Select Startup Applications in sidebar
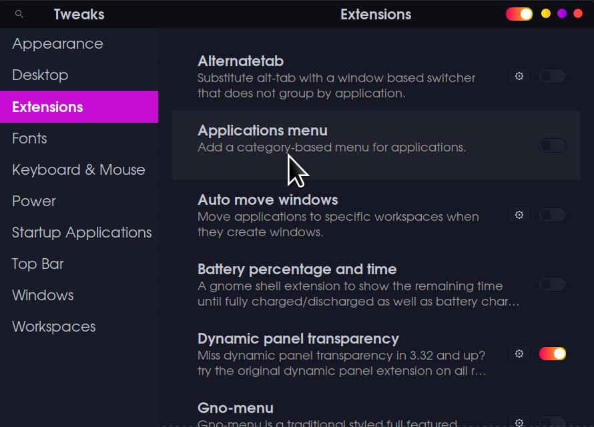The width and height of the screenshot is (594, 427). pos(81,232)
